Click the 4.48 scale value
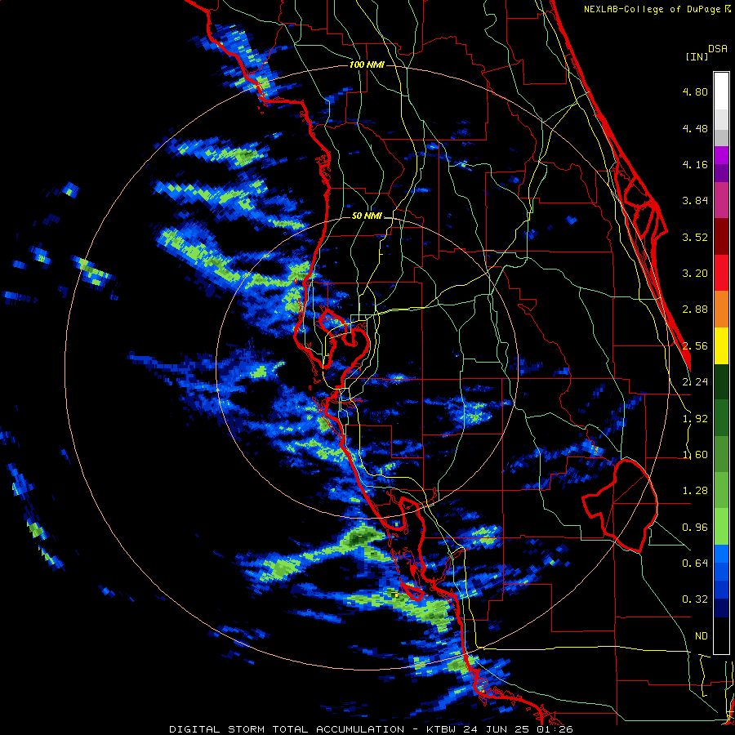The image size is (735, 735). [x=695, y=128]
